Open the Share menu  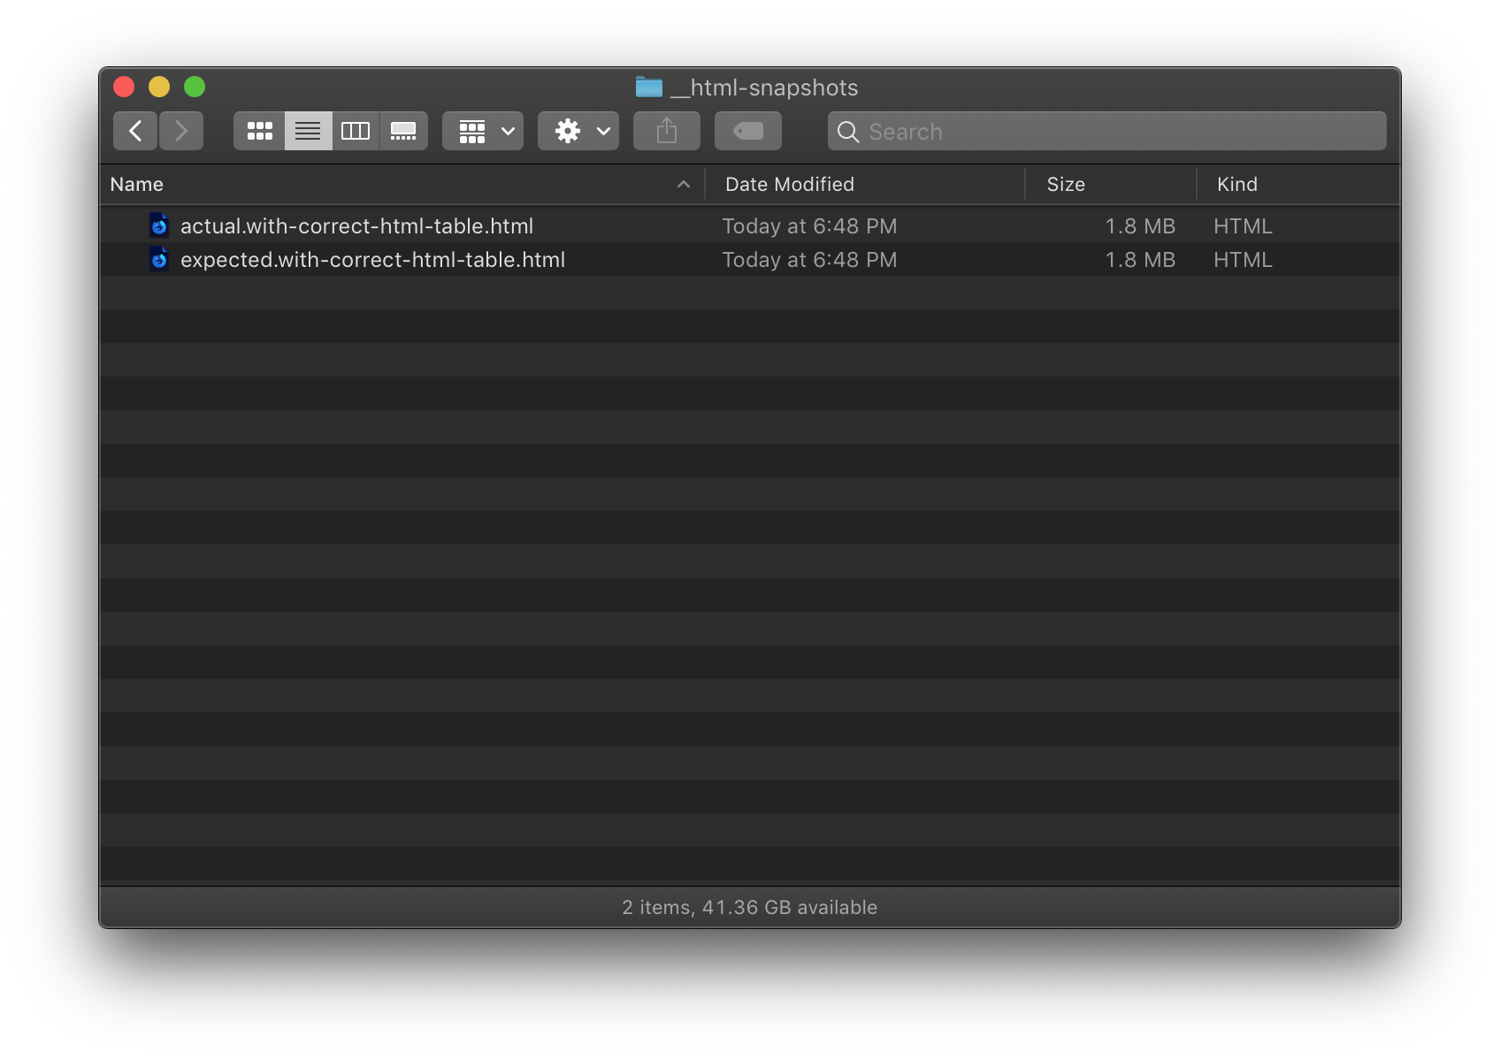[666, 130]
